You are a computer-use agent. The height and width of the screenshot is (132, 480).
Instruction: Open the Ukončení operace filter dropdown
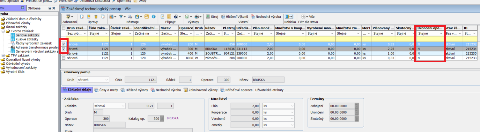coord(441,33)
